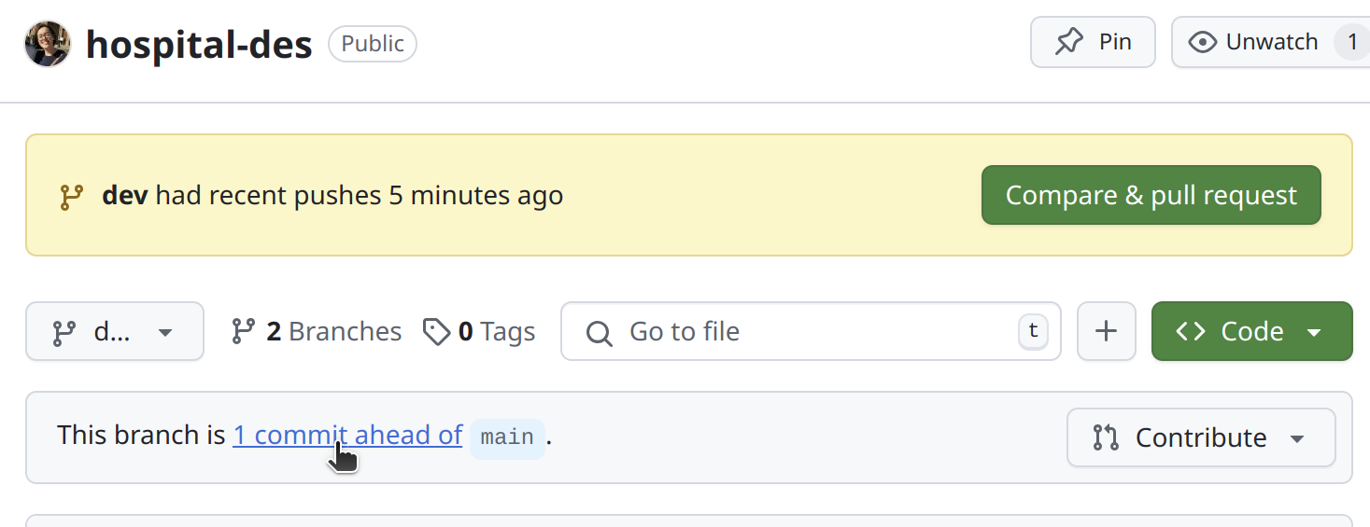Click the main branch label
The height and width of the screenshot is (527, 1370).
coord(507,437)
